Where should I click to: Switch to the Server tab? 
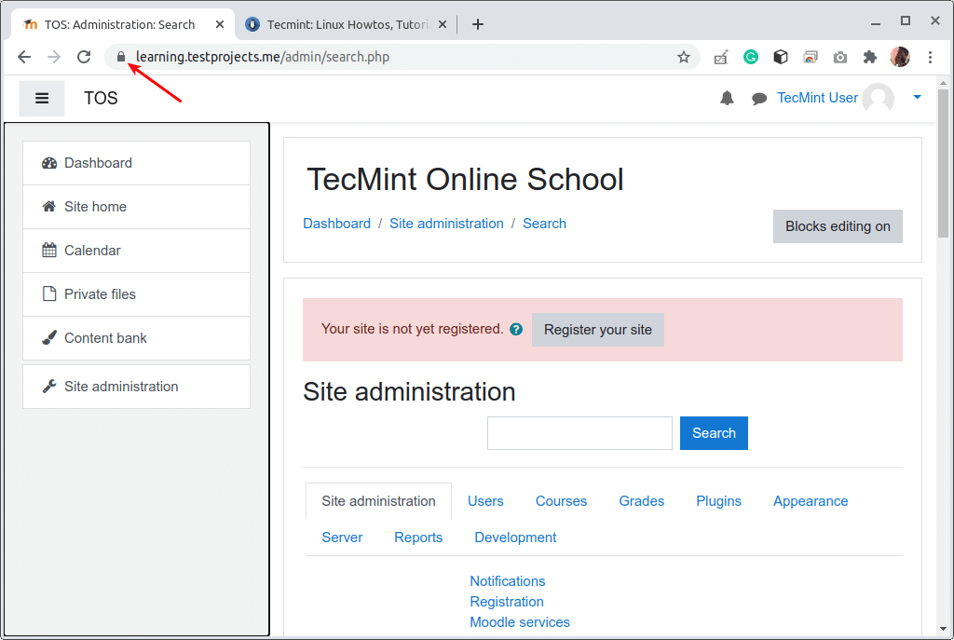342,538
